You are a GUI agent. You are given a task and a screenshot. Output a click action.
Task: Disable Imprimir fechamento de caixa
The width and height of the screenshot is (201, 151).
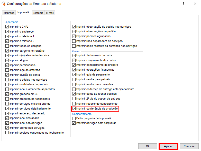click(74, 55)
